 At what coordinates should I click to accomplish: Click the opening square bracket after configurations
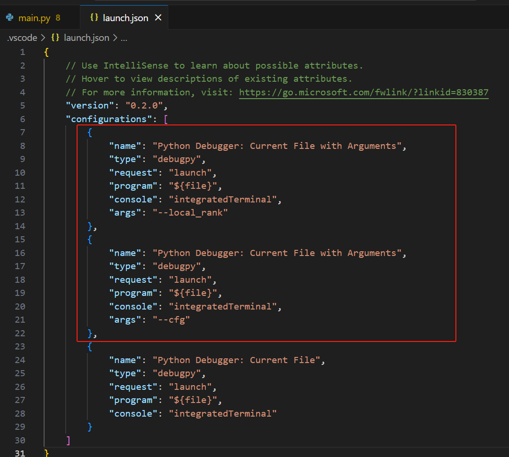click(165, 119)
